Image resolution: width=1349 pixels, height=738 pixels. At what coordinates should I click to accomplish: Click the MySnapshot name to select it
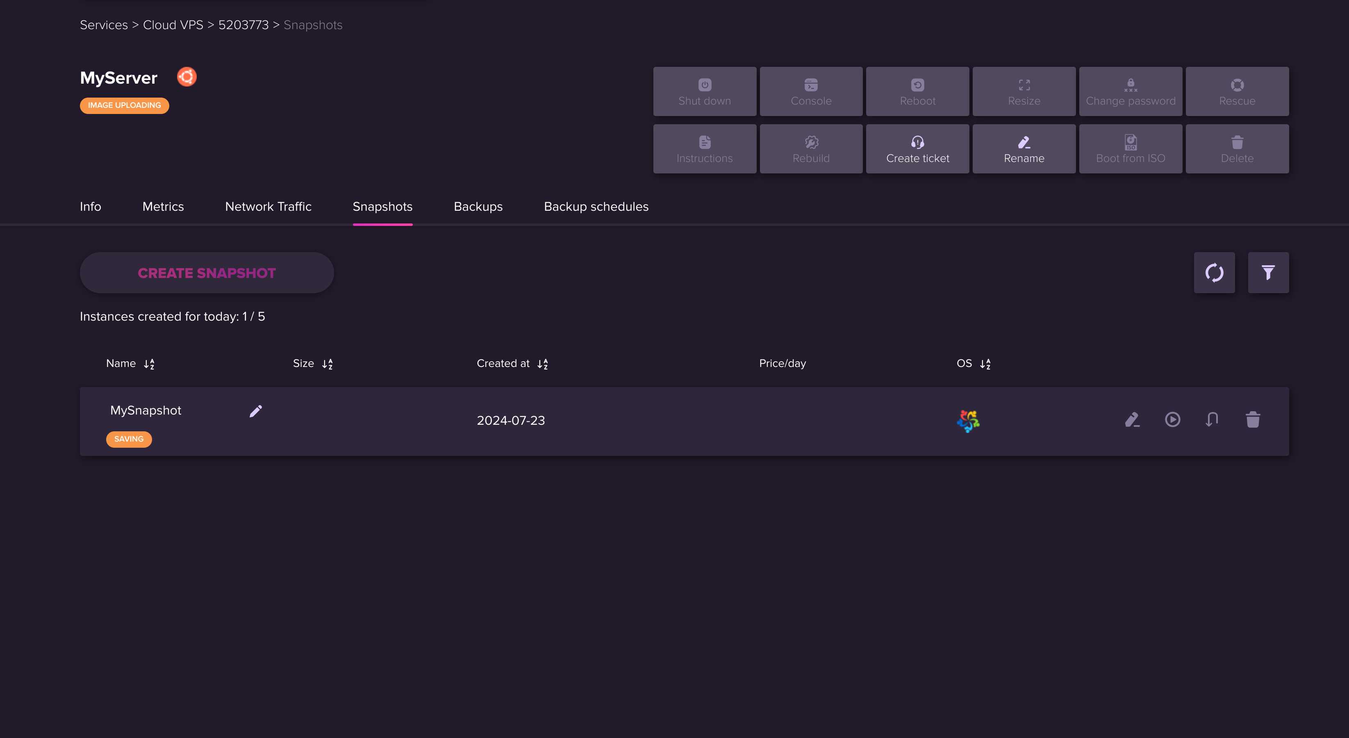[146, 410]
